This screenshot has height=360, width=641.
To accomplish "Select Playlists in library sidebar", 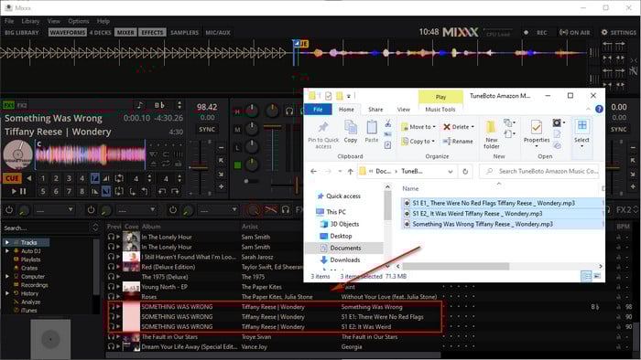I will pyautogui.click(x=30, y=259).
